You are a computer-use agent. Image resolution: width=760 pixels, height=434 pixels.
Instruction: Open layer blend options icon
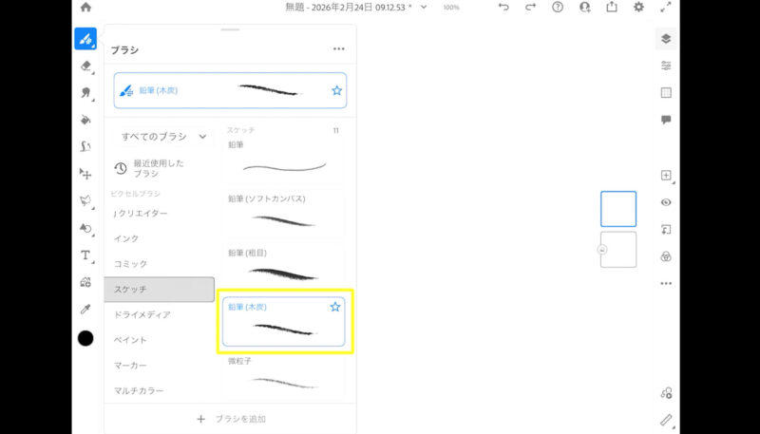[x=666, y=256]
